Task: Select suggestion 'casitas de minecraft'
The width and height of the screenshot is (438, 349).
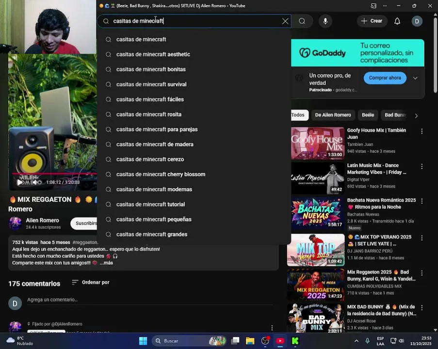Action: [x=194, y=39]
